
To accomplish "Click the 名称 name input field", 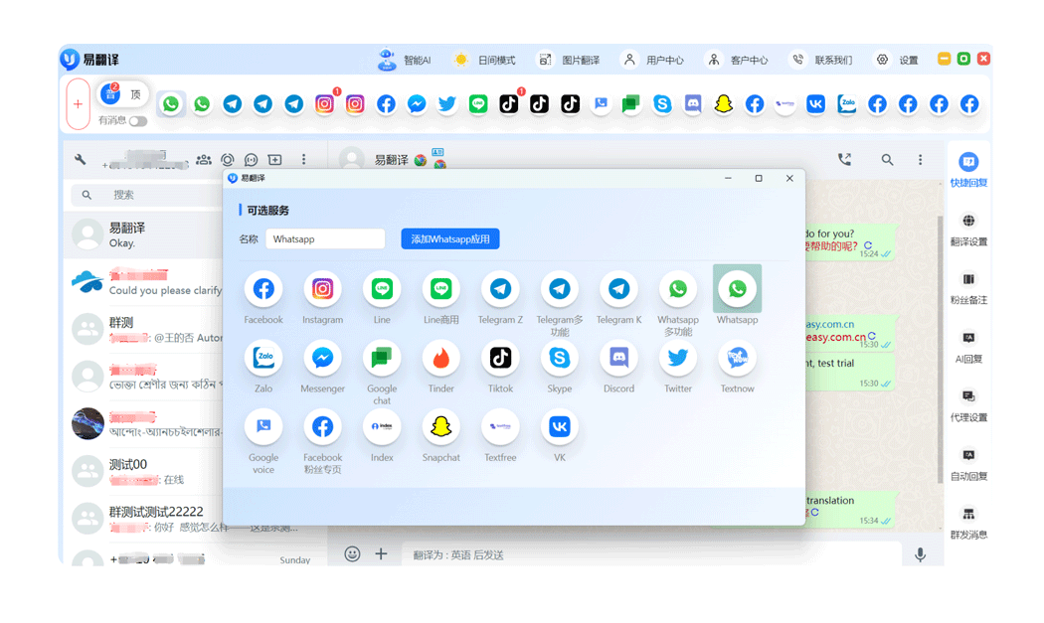I will pos(325,239).
